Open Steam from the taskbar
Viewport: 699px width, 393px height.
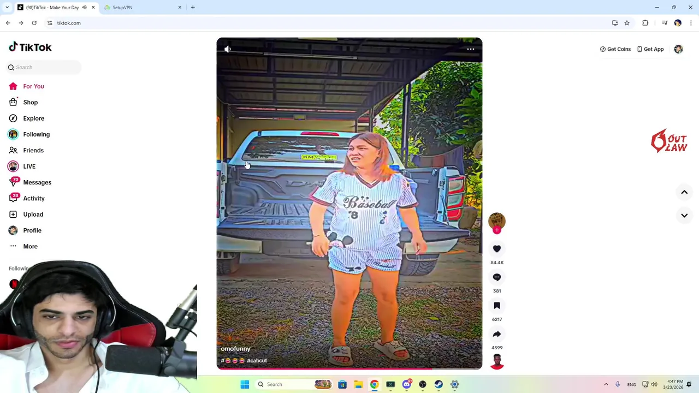439,384
